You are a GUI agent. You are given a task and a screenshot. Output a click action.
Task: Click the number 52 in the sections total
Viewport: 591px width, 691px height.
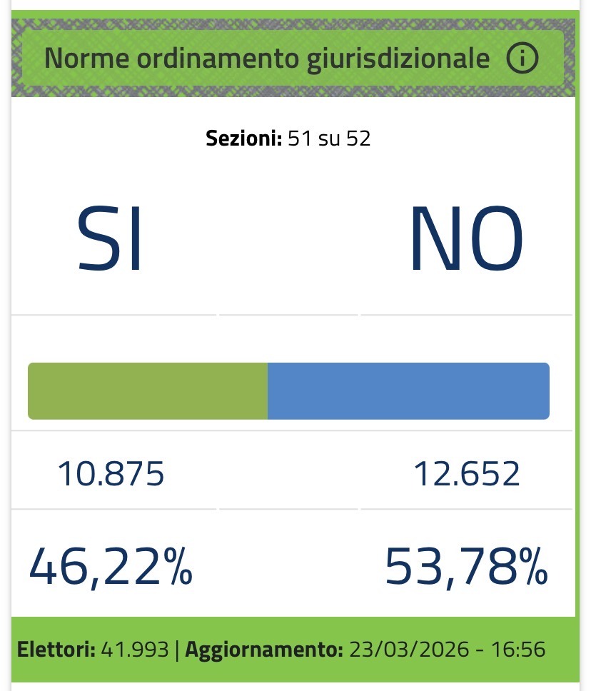(x=358, y=138)
